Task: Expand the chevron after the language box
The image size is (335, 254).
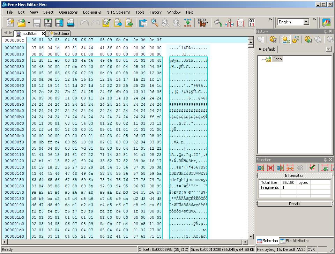Action: point(314,20)
